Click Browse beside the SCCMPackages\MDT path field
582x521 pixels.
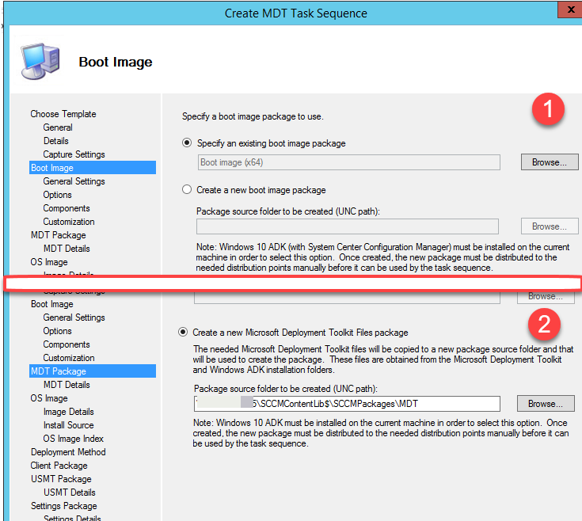click(546, 403)
